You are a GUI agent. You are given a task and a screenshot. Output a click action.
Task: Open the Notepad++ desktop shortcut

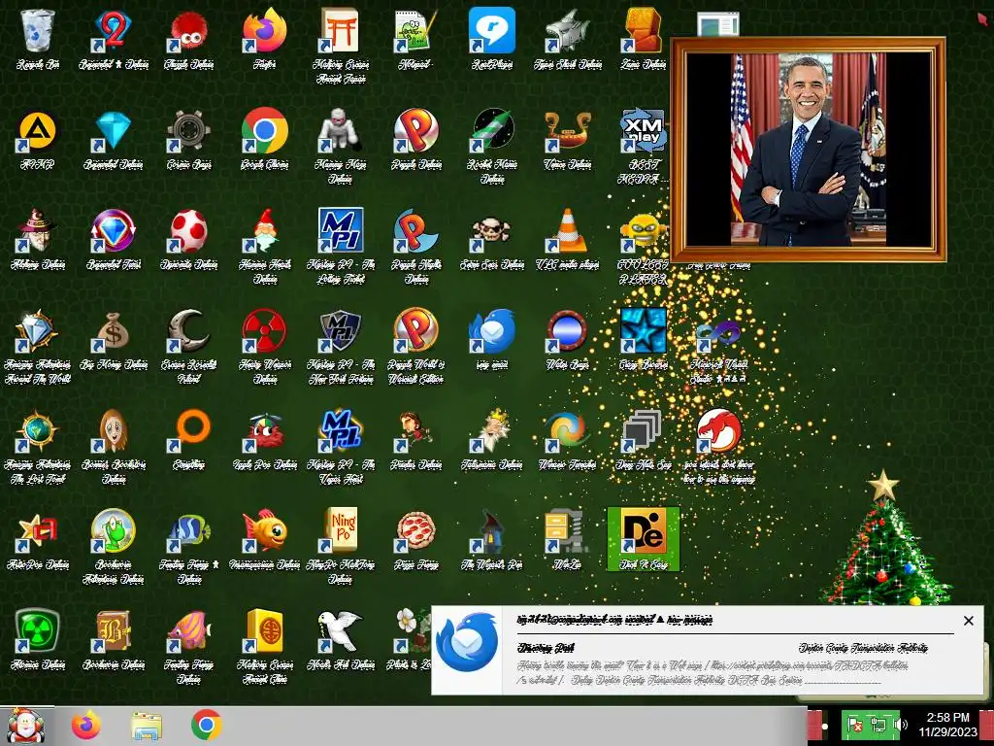(x=415, y=32)
